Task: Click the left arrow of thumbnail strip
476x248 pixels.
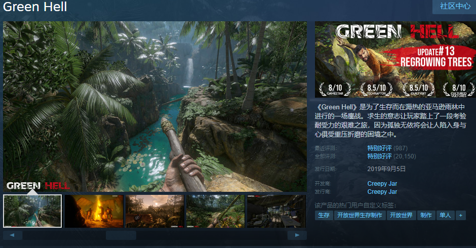Action: pyautogui.click(x=13, y=235)
